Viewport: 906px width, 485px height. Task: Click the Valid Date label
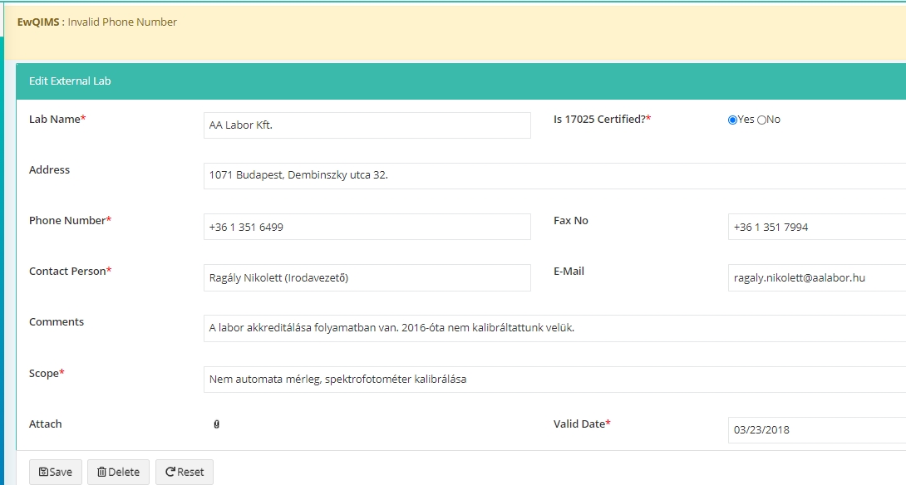[x=582, y=424]
